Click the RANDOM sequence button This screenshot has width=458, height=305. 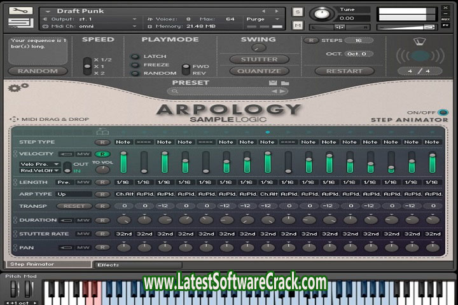[38, 71]
